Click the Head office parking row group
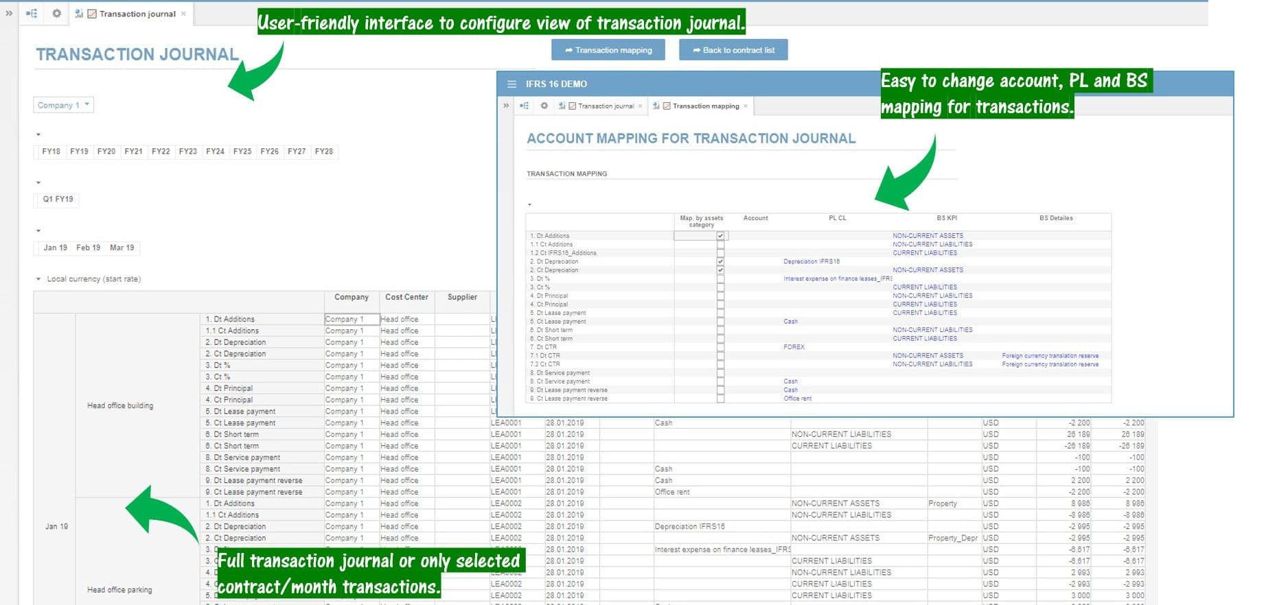The height and width of the screenshot is (605, 1266). pos(119,590)
